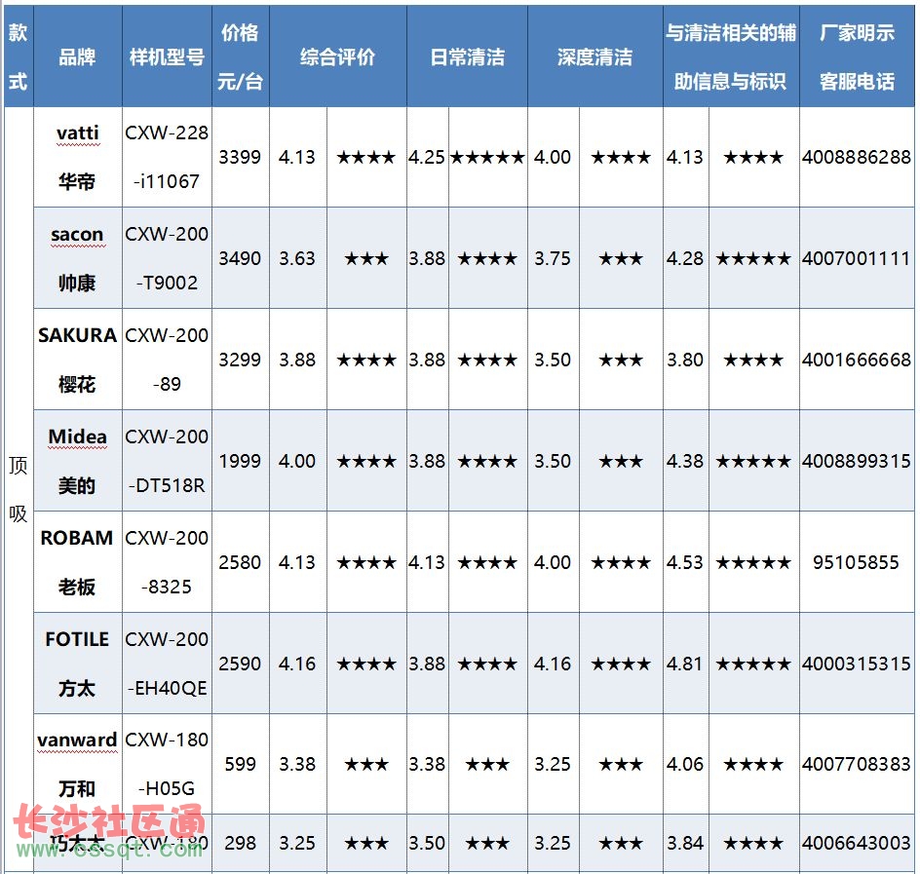Select the 日常清洁 header cell
The height and width of the screenshot is (874, 920).
point(467,57)
